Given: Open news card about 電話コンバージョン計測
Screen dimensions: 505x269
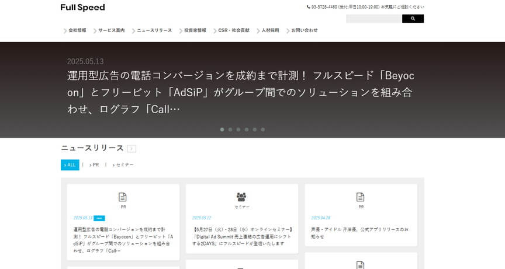Looking at the screenshot, I should [x=123, y=222].
